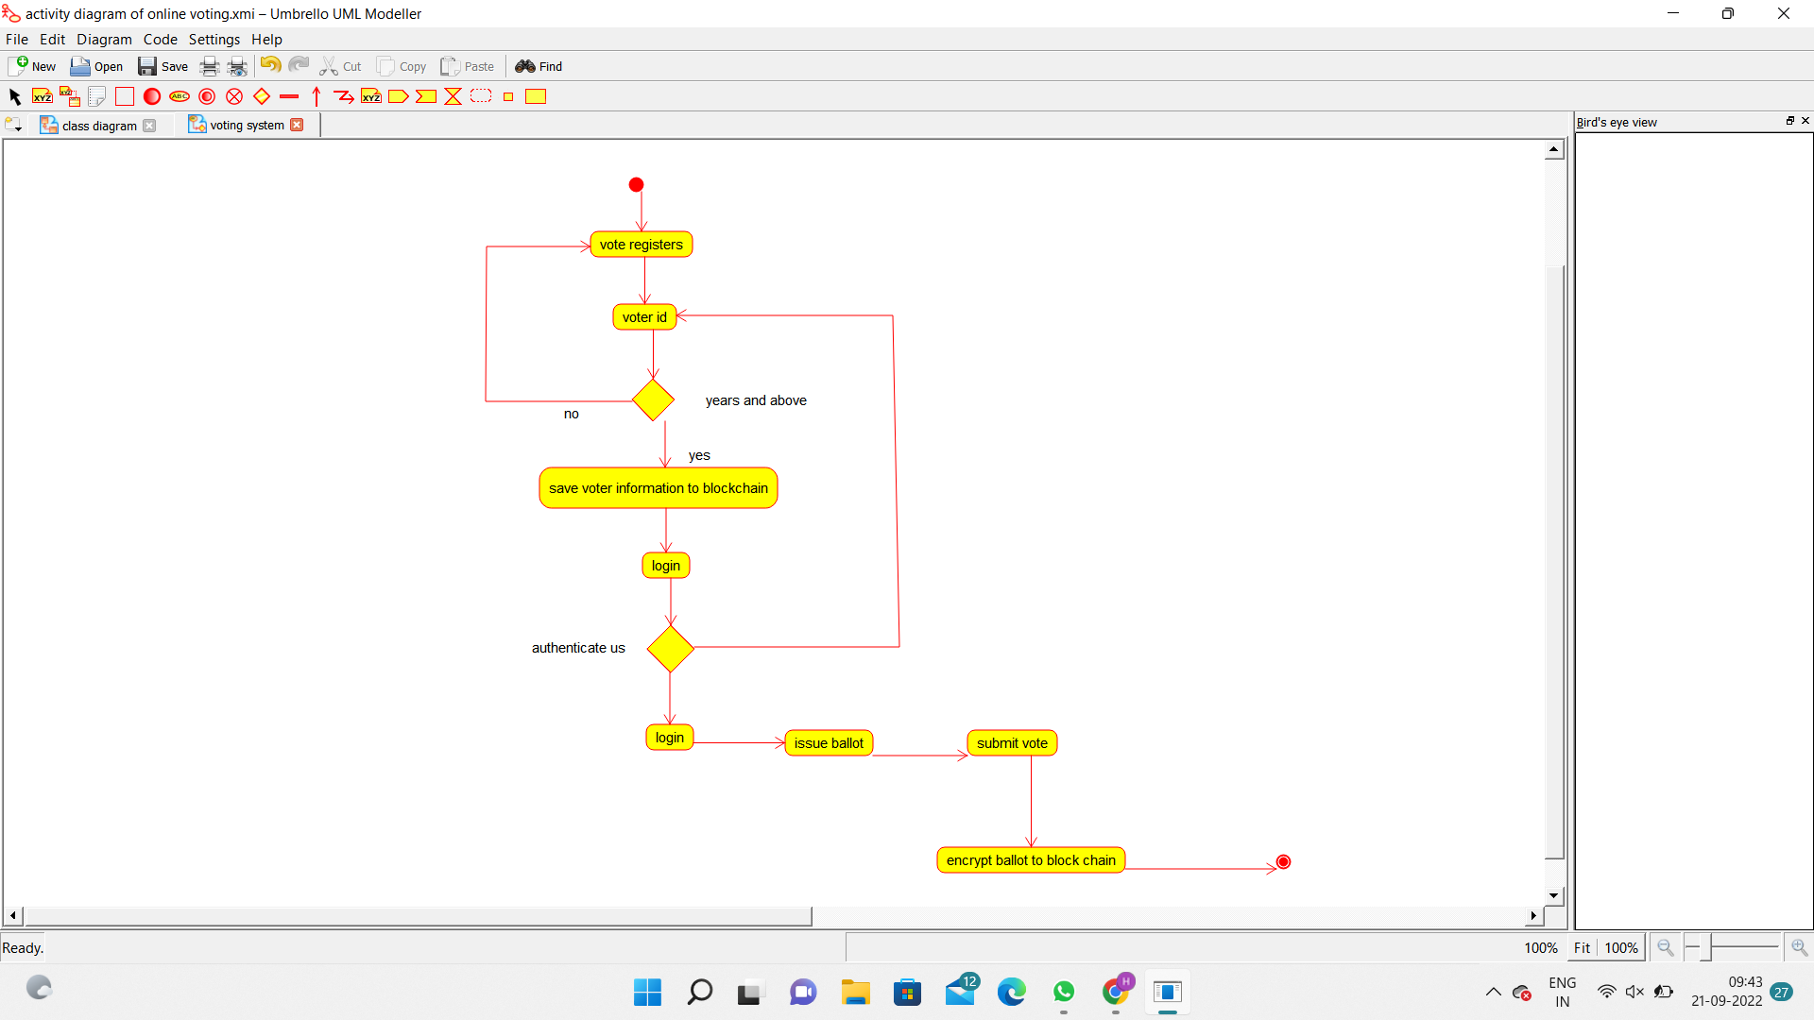Float the Bird's eye view panel
Screen dimensions: 1814x1020
tap(1789, 121)
